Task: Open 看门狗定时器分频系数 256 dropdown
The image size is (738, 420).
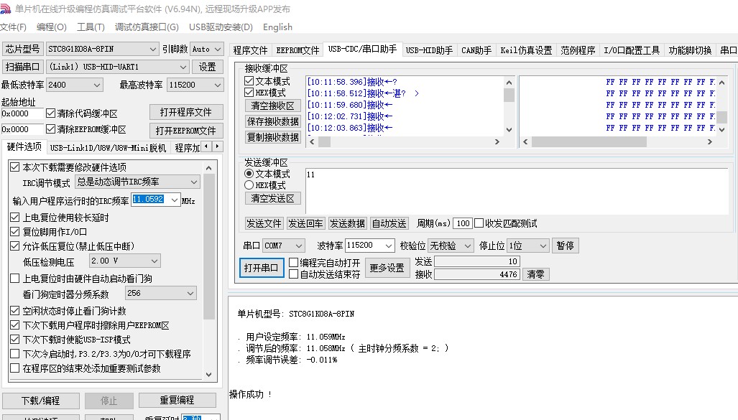Action: (x=190, y=294)
